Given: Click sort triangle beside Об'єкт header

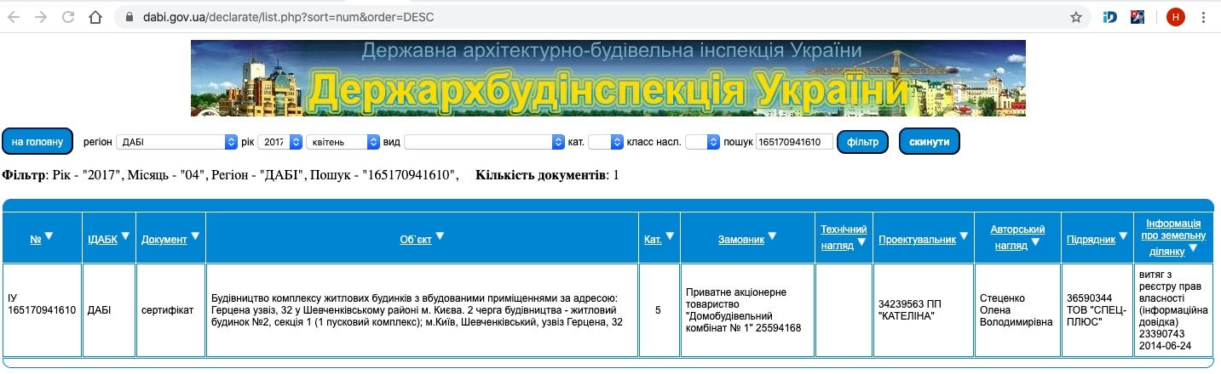Looking at the screenshot, I should pos(441,236).
